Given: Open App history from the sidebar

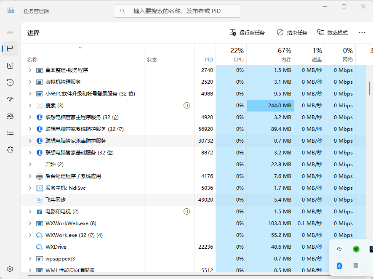Looking at the screenshot, I should [10, 82].
